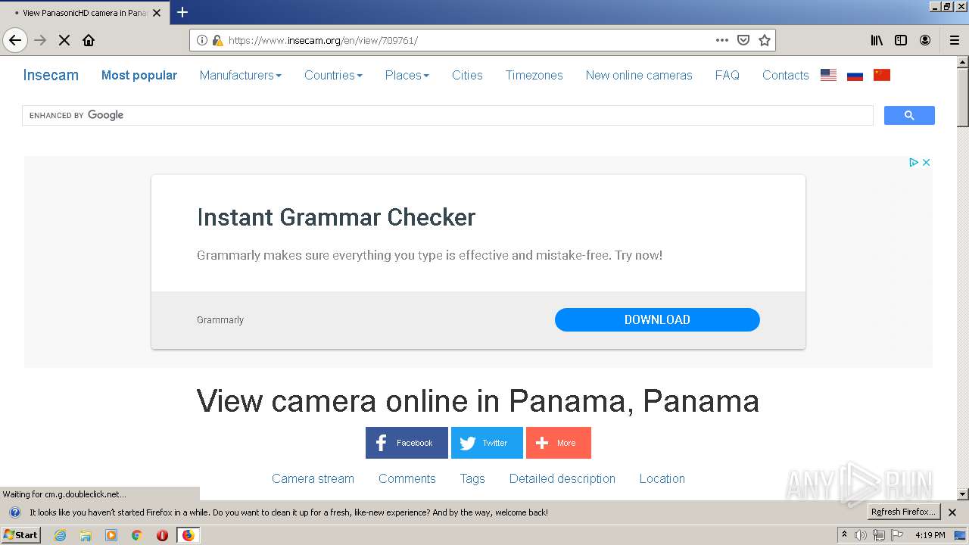Open AdChoices info icon on the ad
Image resolution: width=969 pixels, height=545 pixels.
coord(914,162)
